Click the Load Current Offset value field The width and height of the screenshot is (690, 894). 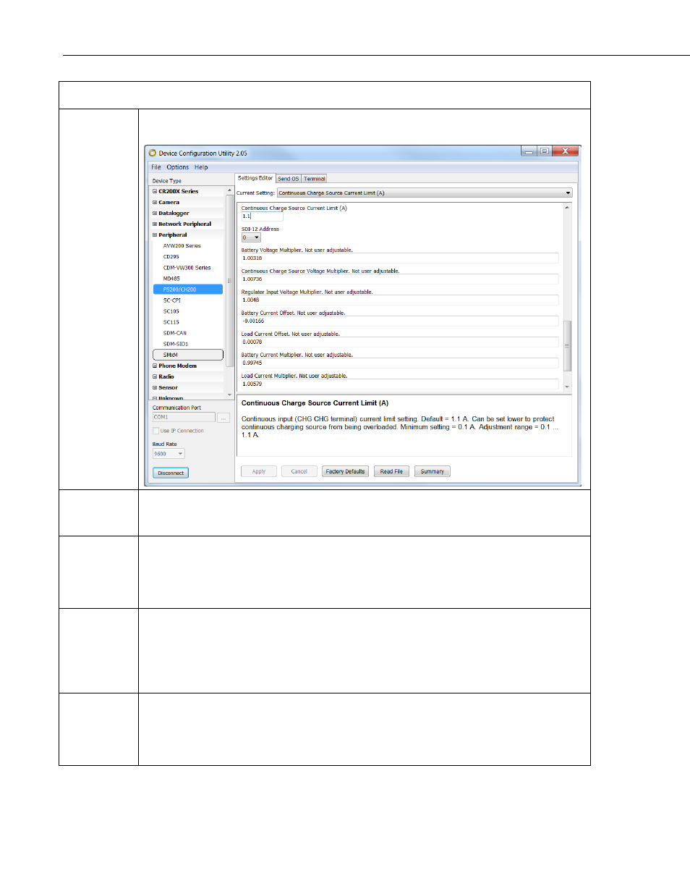(x=400, y=342)
